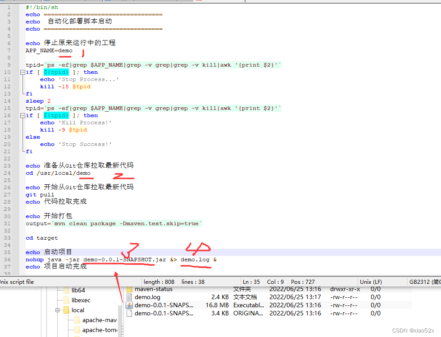
Task: Click the Unix (LF) line ending indicator
Action: tap(371, 282)
